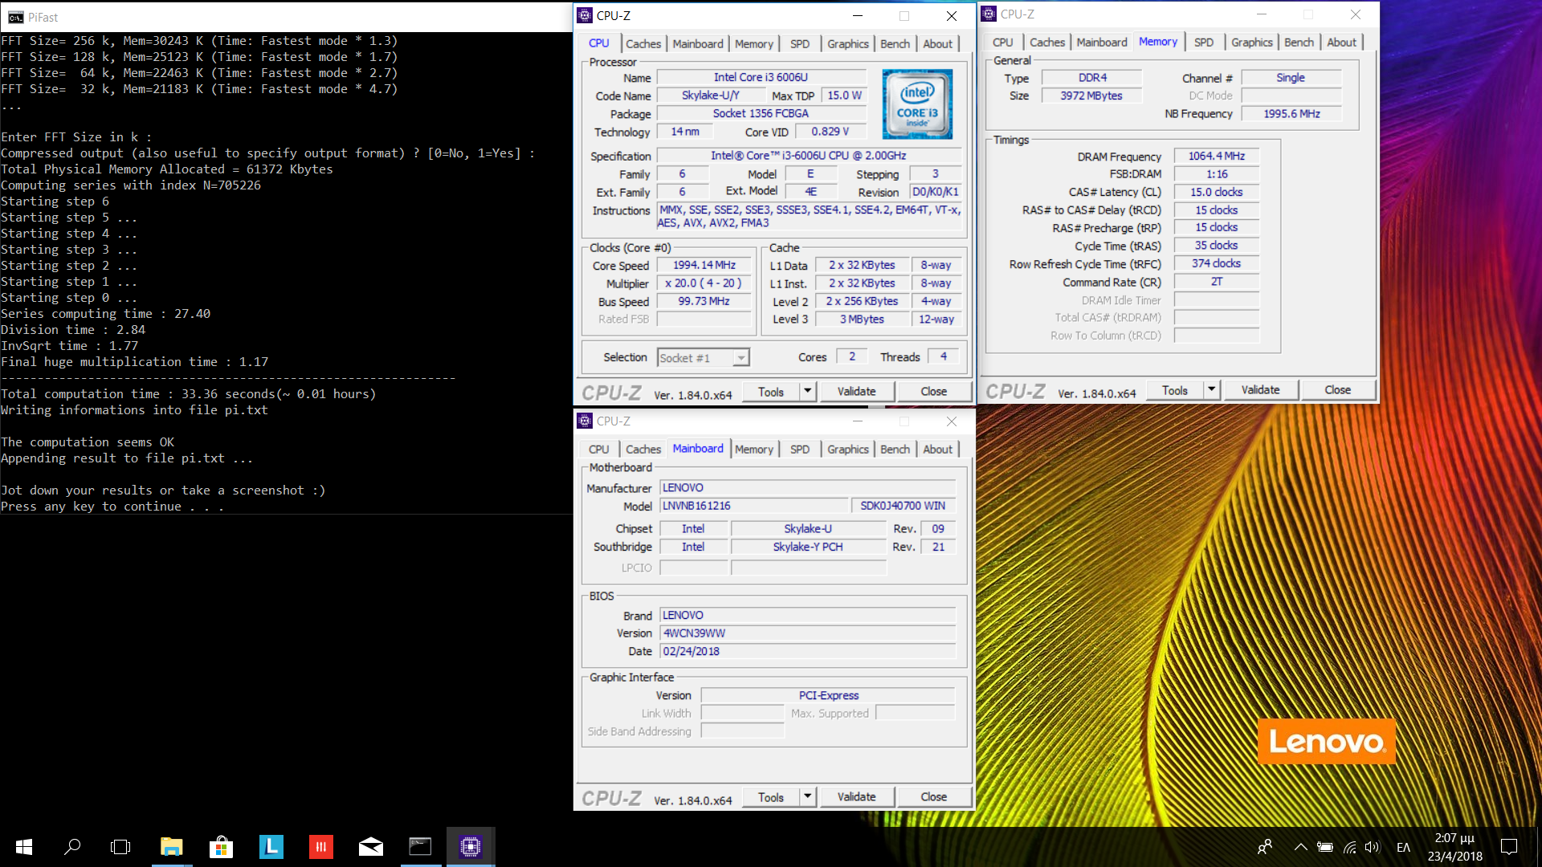Open the Socket #1 Selection dropdown

click(704, 358)
